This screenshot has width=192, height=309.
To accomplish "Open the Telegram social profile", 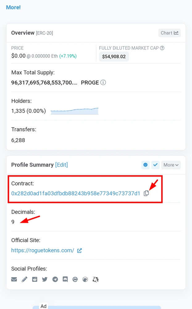I will tap(55, 279).
